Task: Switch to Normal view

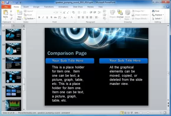Action: coord(122,113)
